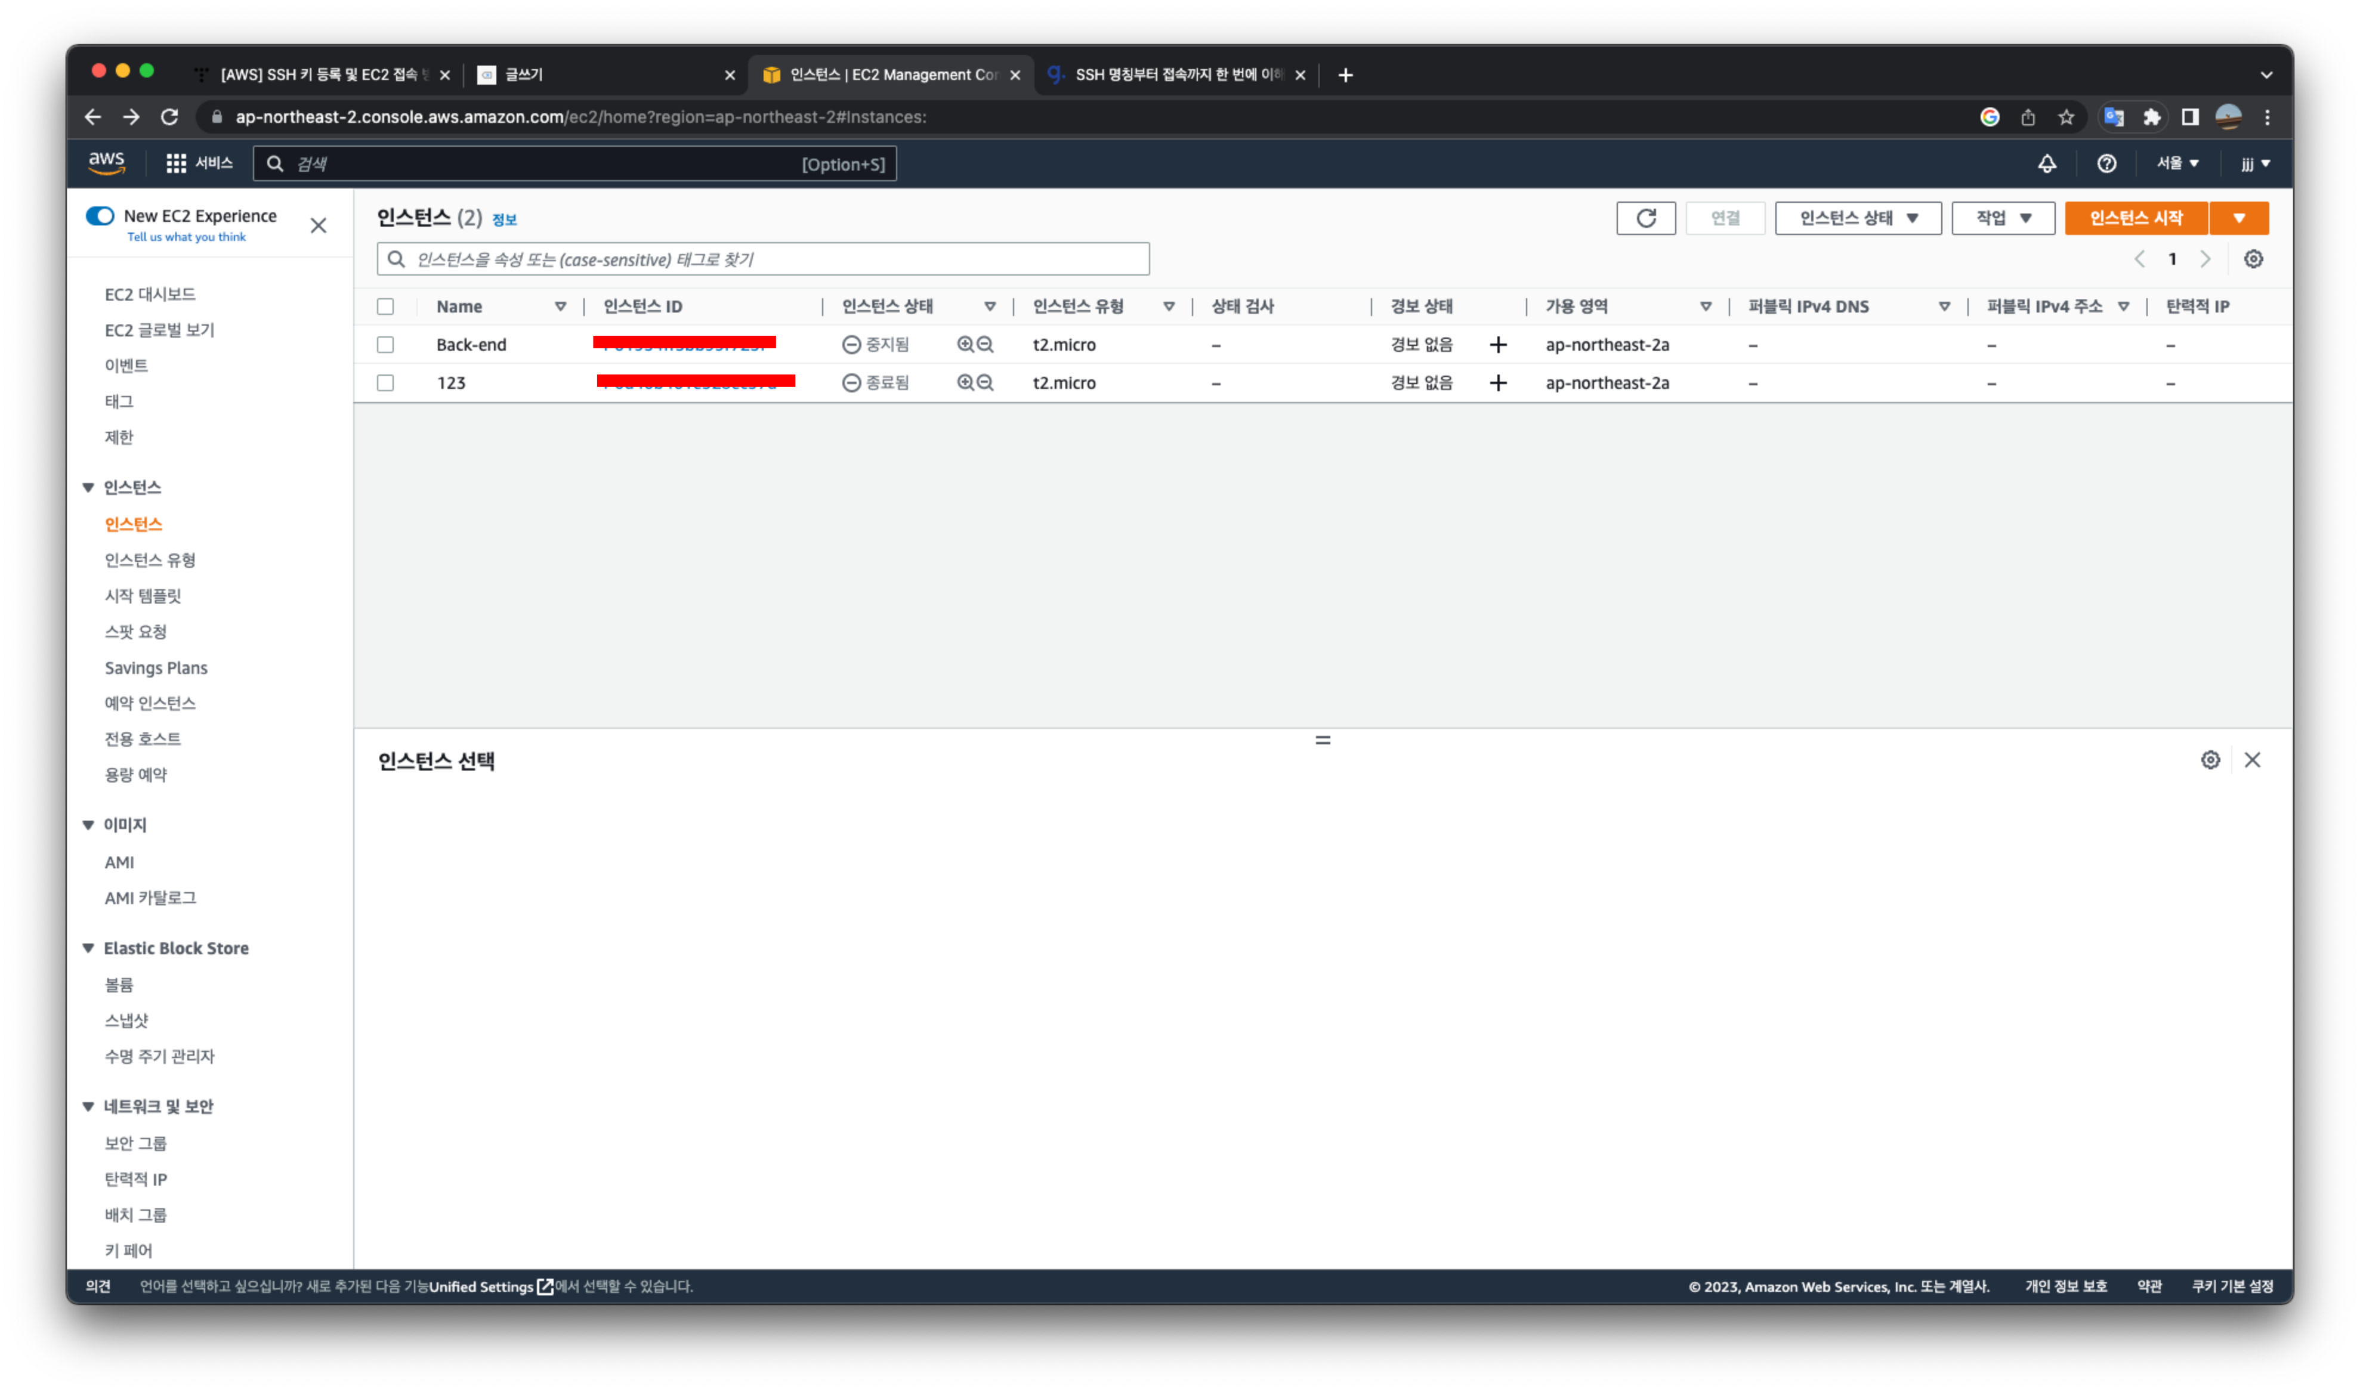Toggle New EC2 Experience switch

[100, 216]
